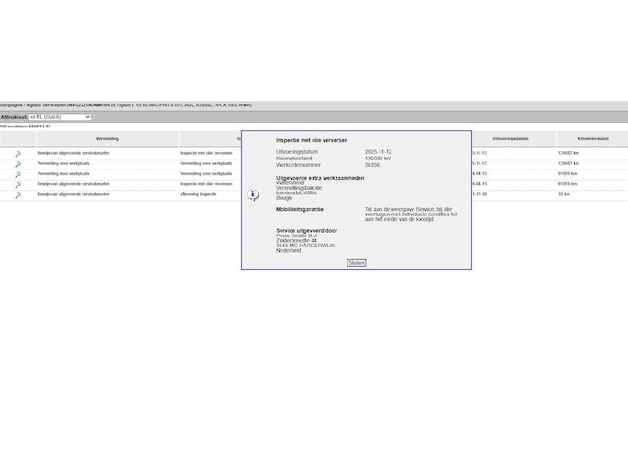Screen dimensions: 628x471
Task: Click the work order number 38356
Action: point(372,165)
